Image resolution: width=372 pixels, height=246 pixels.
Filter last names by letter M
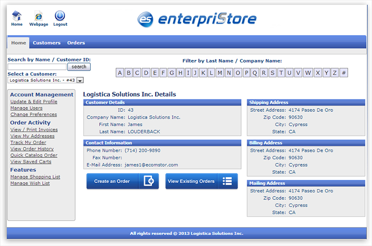(220, 73)
